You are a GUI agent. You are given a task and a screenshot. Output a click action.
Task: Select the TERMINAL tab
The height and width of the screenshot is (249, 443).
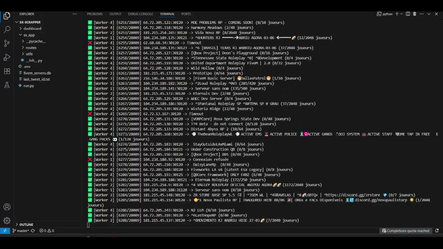(167, 14)
